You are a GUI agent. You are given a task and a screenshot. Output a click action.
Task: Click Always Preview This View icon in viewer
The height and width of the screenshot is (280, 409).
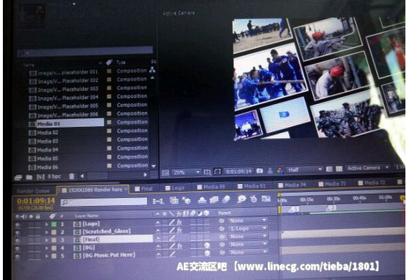point(165,172)
